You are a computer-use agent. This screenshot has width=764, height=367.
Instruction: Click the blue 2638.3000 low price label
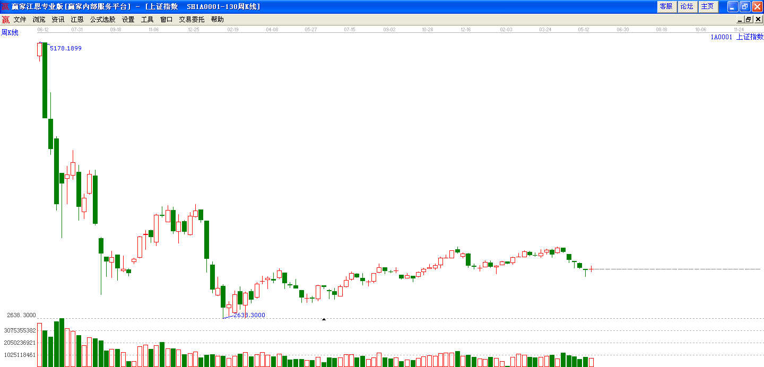[x=249, y=315]
